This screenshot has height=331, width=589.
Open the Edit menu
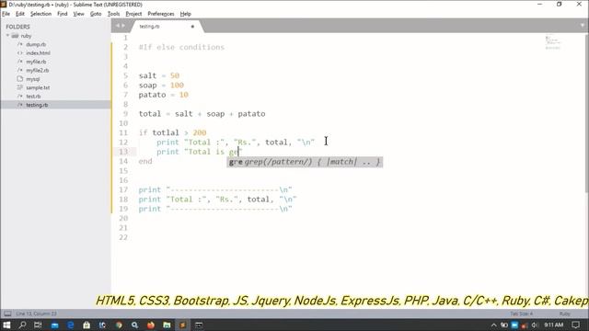[x=20, y=14]
